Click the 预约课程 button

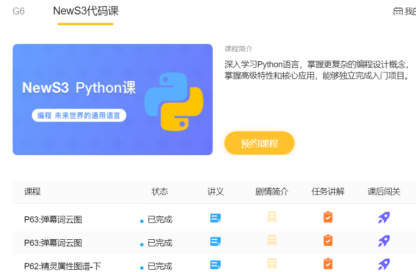(x=259, y=143)
